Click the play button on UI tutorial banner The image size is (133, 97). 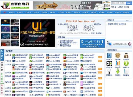point(22,44)
